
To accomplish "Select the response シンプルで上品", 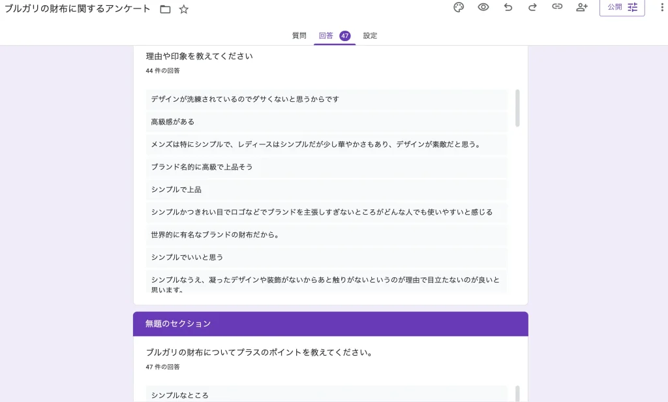I will coord(327,189).
